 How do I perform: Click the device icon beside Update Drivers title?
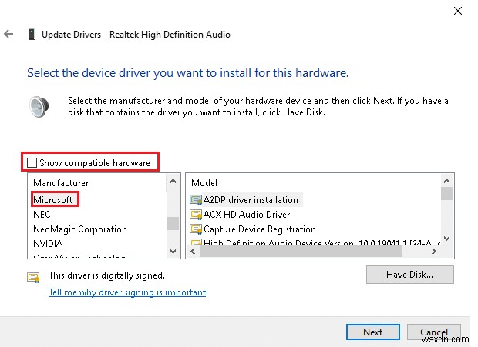(x=31, y=35)
